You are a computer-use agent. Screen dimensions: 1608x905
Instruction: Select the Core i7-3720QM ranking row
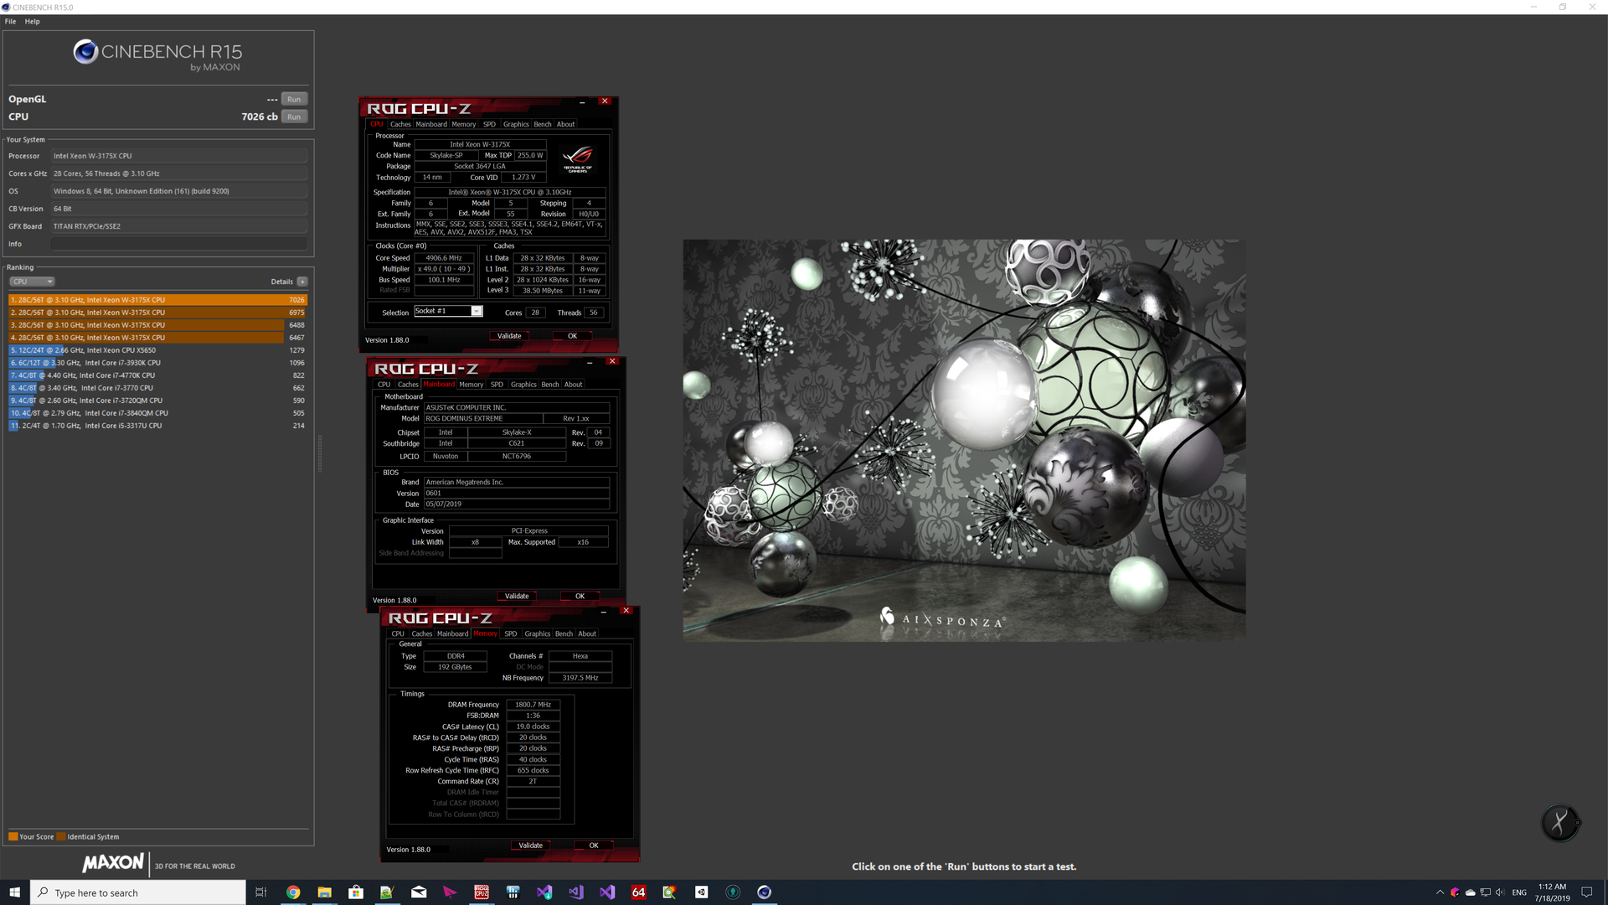coord(158,401)
